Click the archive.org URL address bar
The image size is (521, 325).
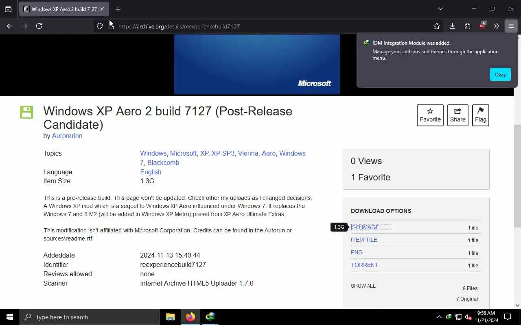[x=269, y=26]
